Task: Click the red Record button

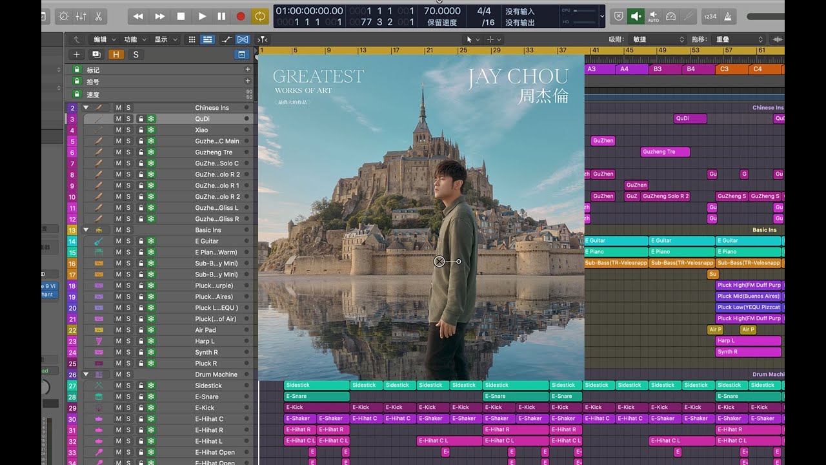Action: tap(241, 16)
